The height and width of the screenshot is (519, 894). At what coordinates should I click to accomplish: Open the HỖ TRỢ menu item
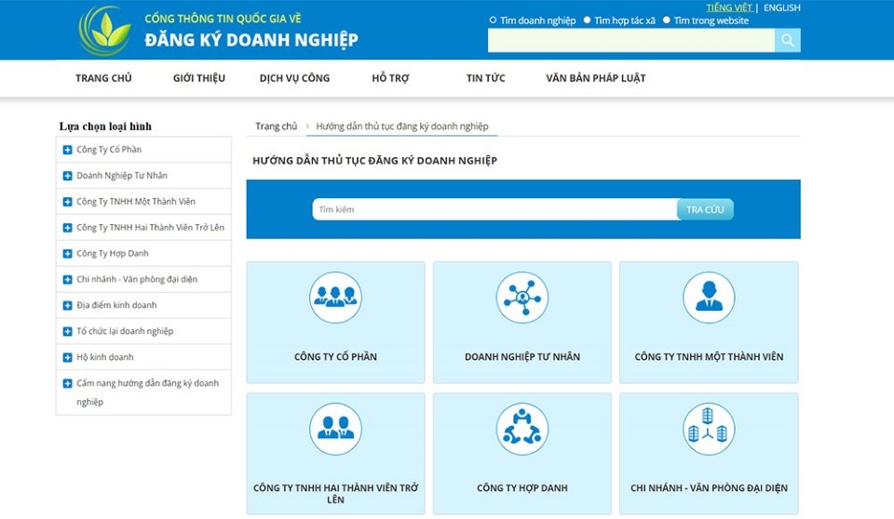(x=390, y=78)
